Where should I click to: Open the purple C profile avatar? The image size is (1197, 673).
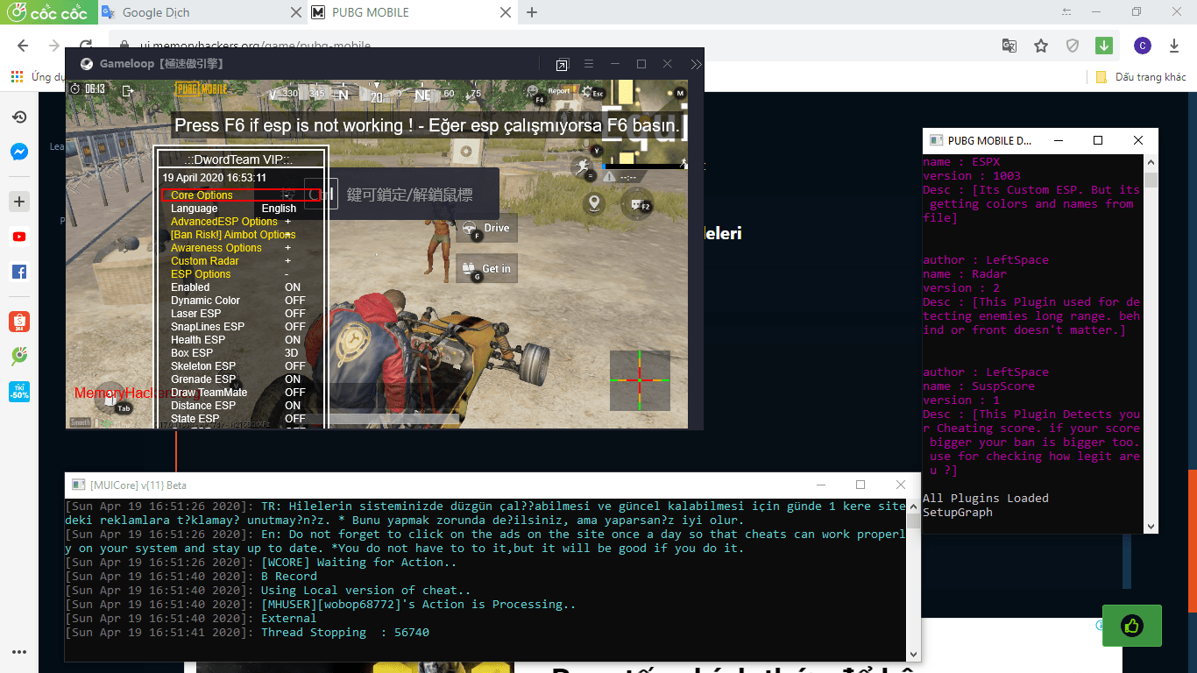pos(1142,46)
